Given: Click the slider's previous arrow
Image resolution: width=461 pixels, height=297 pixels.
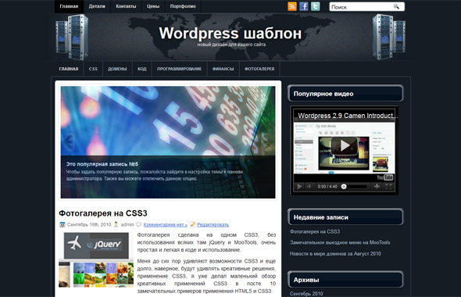Looking at the screenshot, I should coord(68,141).
